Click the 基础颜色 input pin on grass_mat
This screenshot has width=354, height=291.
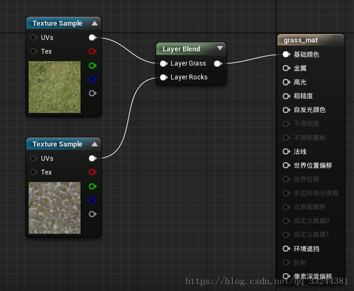click(x=286, y=54)
